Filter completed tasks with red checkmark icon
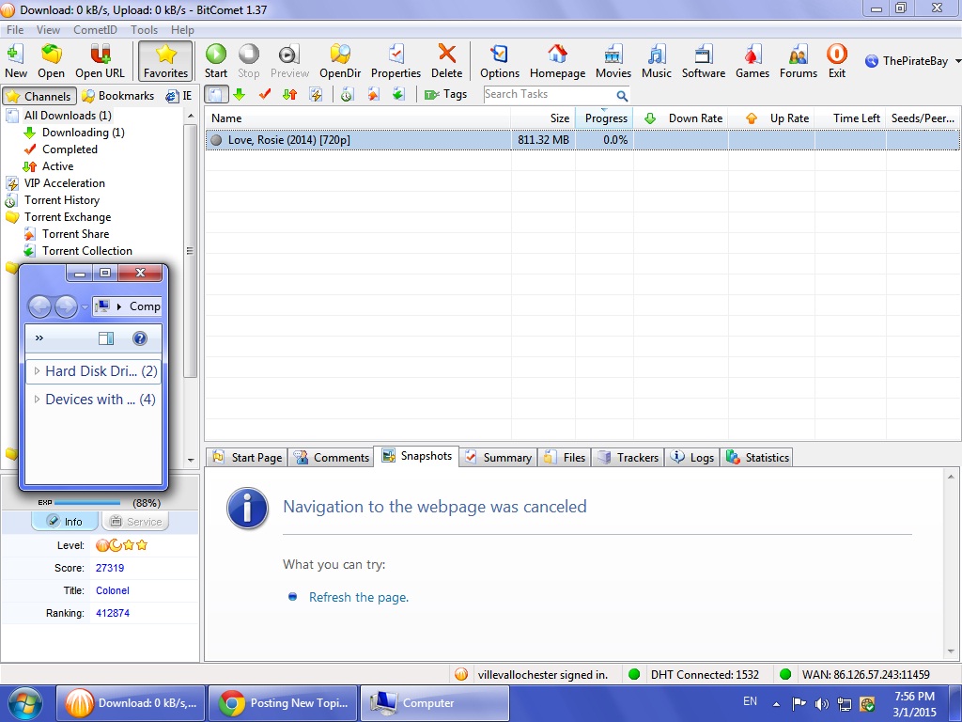 (264, 95)
